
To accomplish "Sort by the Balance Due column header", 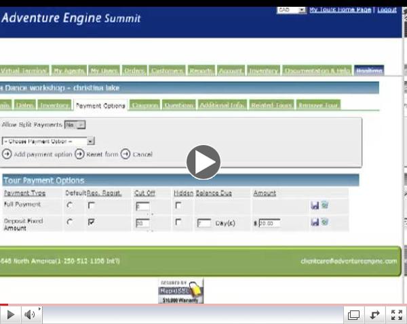I will [214, 193].
